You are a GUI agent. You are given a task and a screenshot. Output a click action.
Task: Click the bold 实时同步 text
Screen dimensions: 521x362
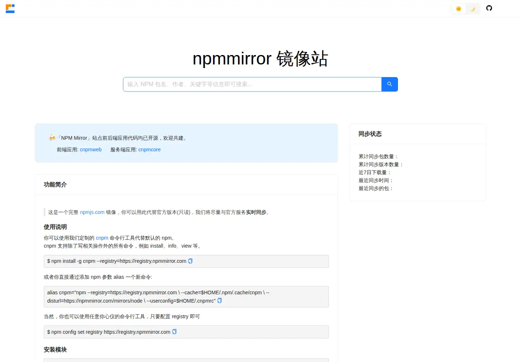click(256, 212)
